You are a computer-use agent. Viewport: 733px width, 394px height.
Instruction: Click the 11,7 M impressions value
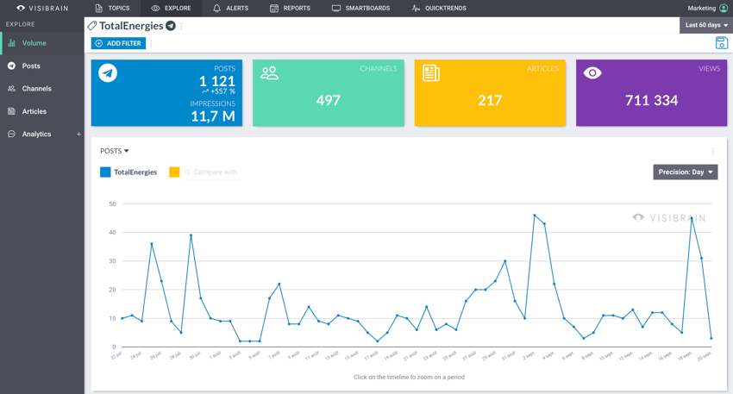(x=213, y=116)
